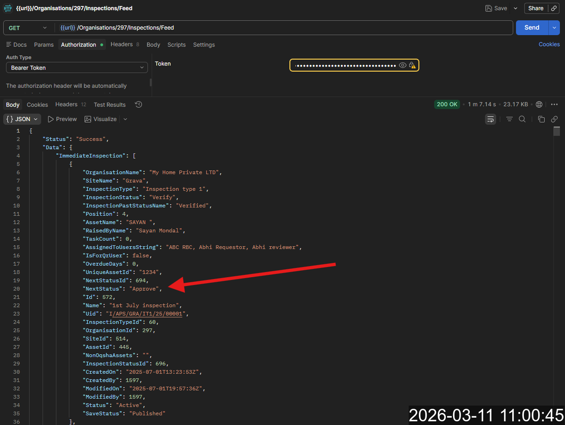
Task: Click the response history clock icon
Action: (x=138, y=104)
